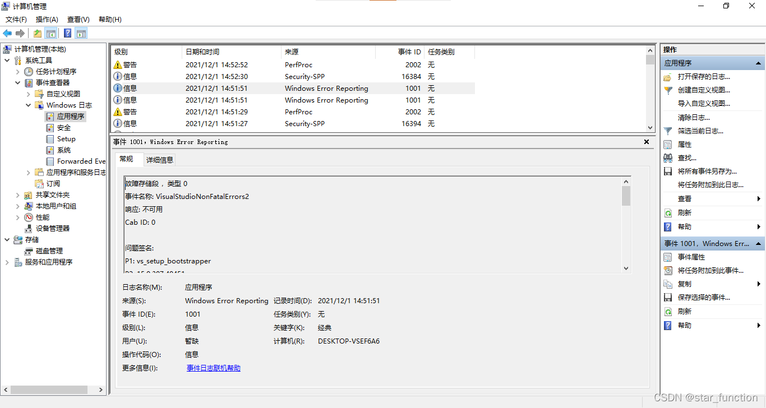Select 订阅 in the tree
766x408 pixels.
tap(53, 183)
